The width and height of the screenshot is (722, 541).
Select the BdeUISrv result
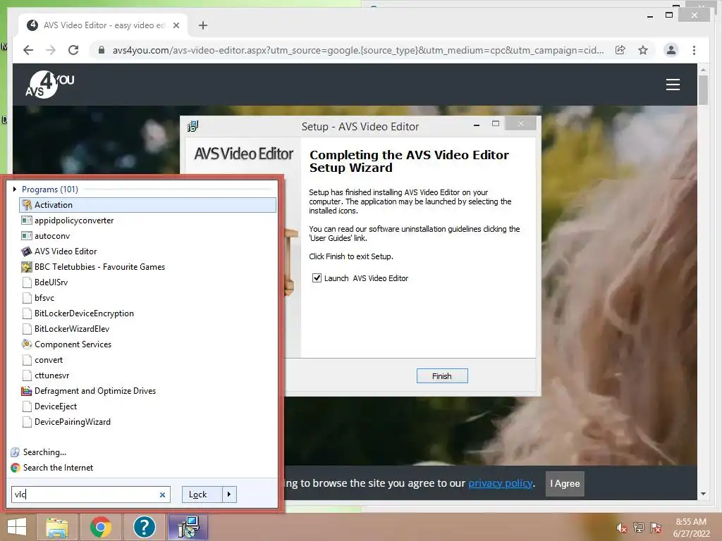pyautogui.click(x=147, y=282)
